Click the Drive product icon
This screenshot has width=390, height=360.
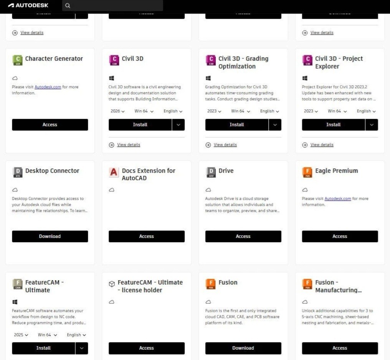click(211, 172)
